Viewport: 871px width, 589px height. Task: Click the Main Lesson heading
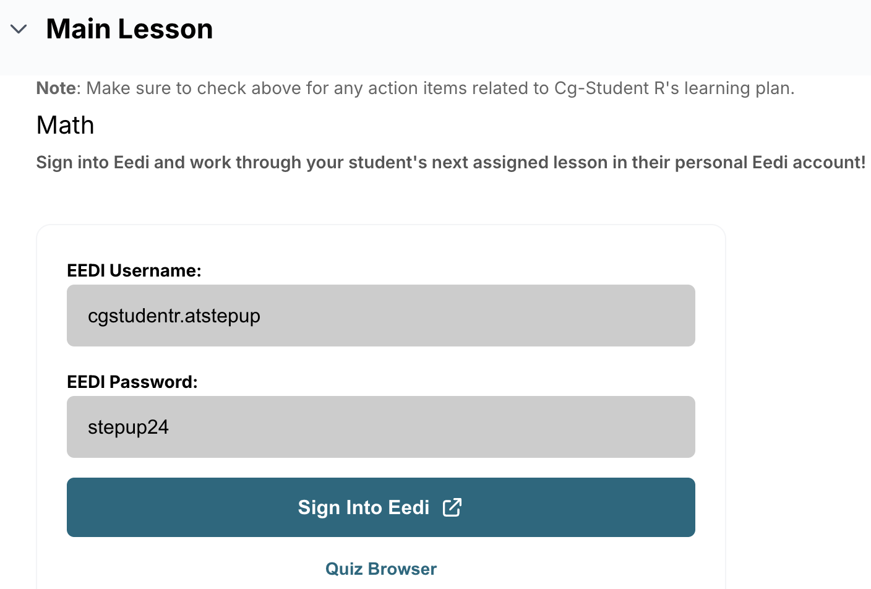click(x=129, y=28)
